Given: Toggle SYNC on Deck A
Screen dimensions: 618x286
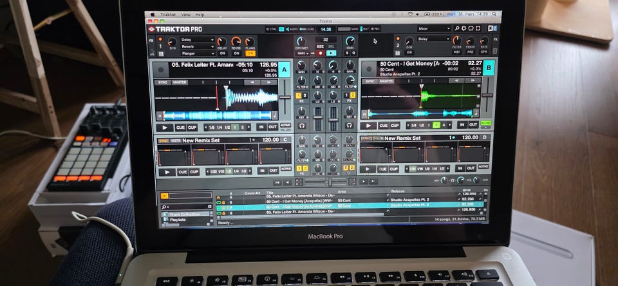Looking at the screenshot, I should (x=162, y=82).
